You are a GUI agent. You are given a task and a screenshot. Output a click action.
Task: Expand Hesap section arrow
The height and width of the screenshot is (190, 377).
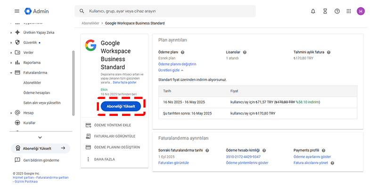(x=11, y=113)
